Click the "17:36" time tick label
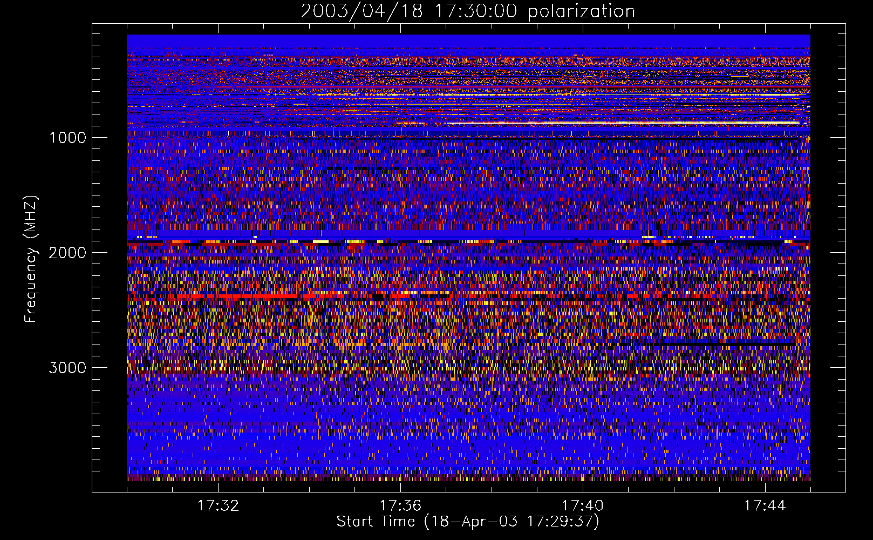The height and width of the screenshot is (540, 873). (x=400, y=506)
